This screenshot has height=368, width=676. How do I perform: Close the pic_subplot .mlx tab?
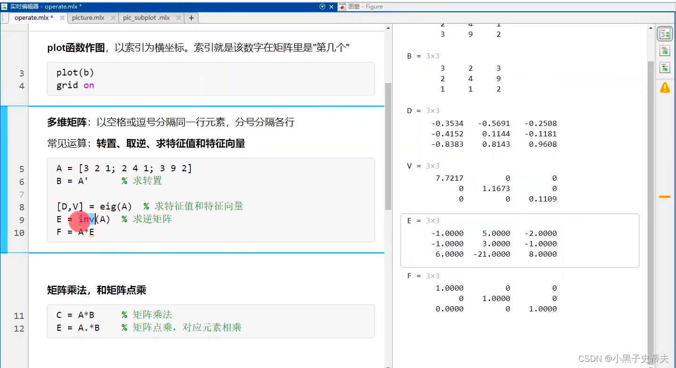(x=179, y=18)
